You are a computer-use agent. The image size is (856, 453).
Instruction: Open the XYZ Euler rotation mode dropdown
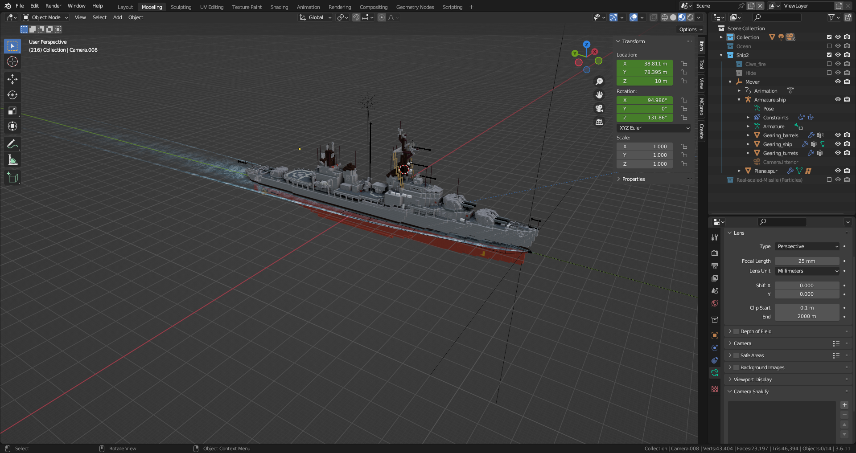click(654, 128)
